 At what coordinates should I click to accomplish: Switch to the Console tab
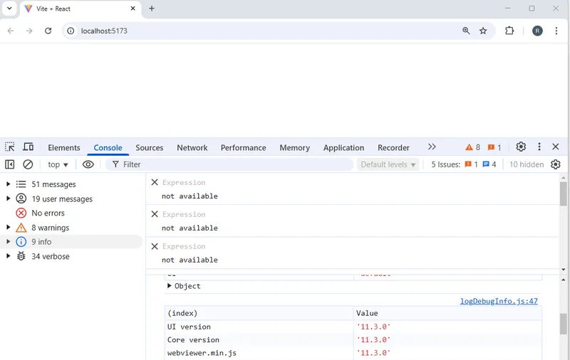108,148
